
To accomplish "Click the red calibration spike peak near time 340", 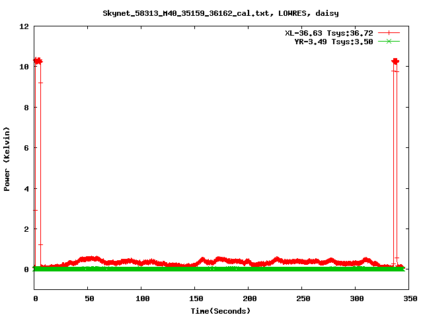I will click(395, 61).
